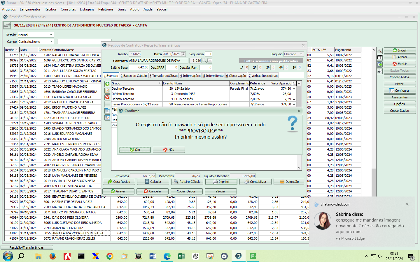Image resolution: width=420 pixels, height=262 pixels.
Task: Open the calendar picker for Data
Action: click(x=183, y=54)
